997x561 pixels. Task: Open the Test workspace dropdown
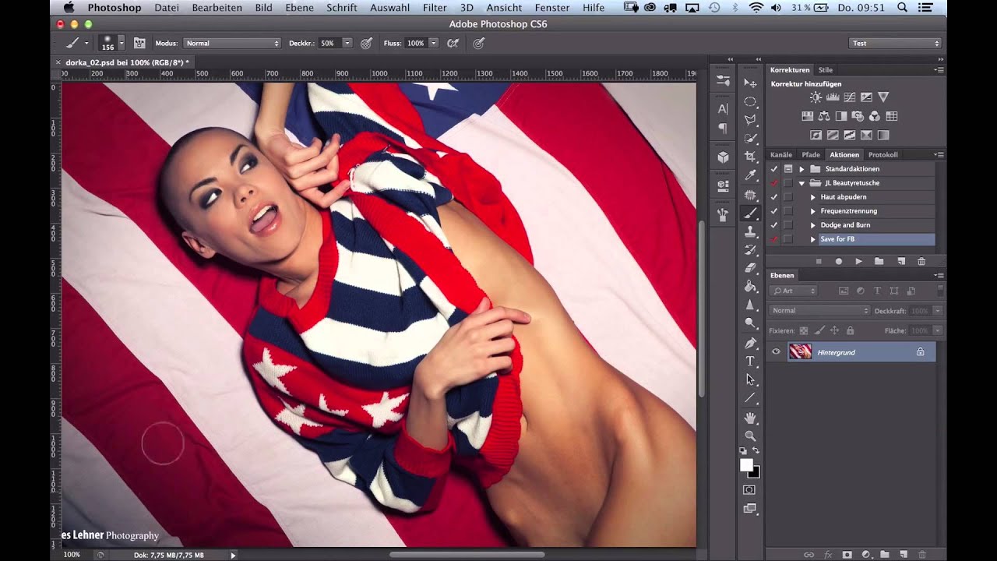[x=895, y=44]
